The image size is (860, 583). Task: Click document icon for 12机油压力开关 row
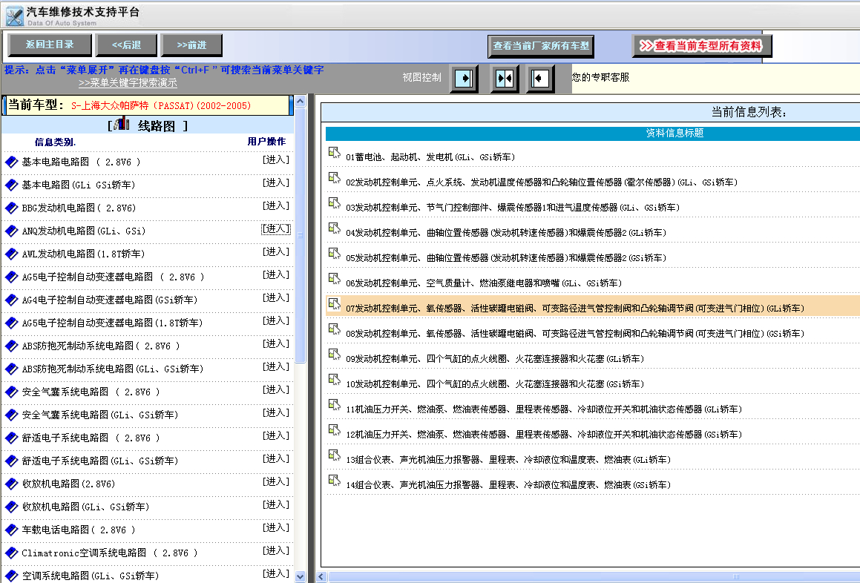(334, 430)
